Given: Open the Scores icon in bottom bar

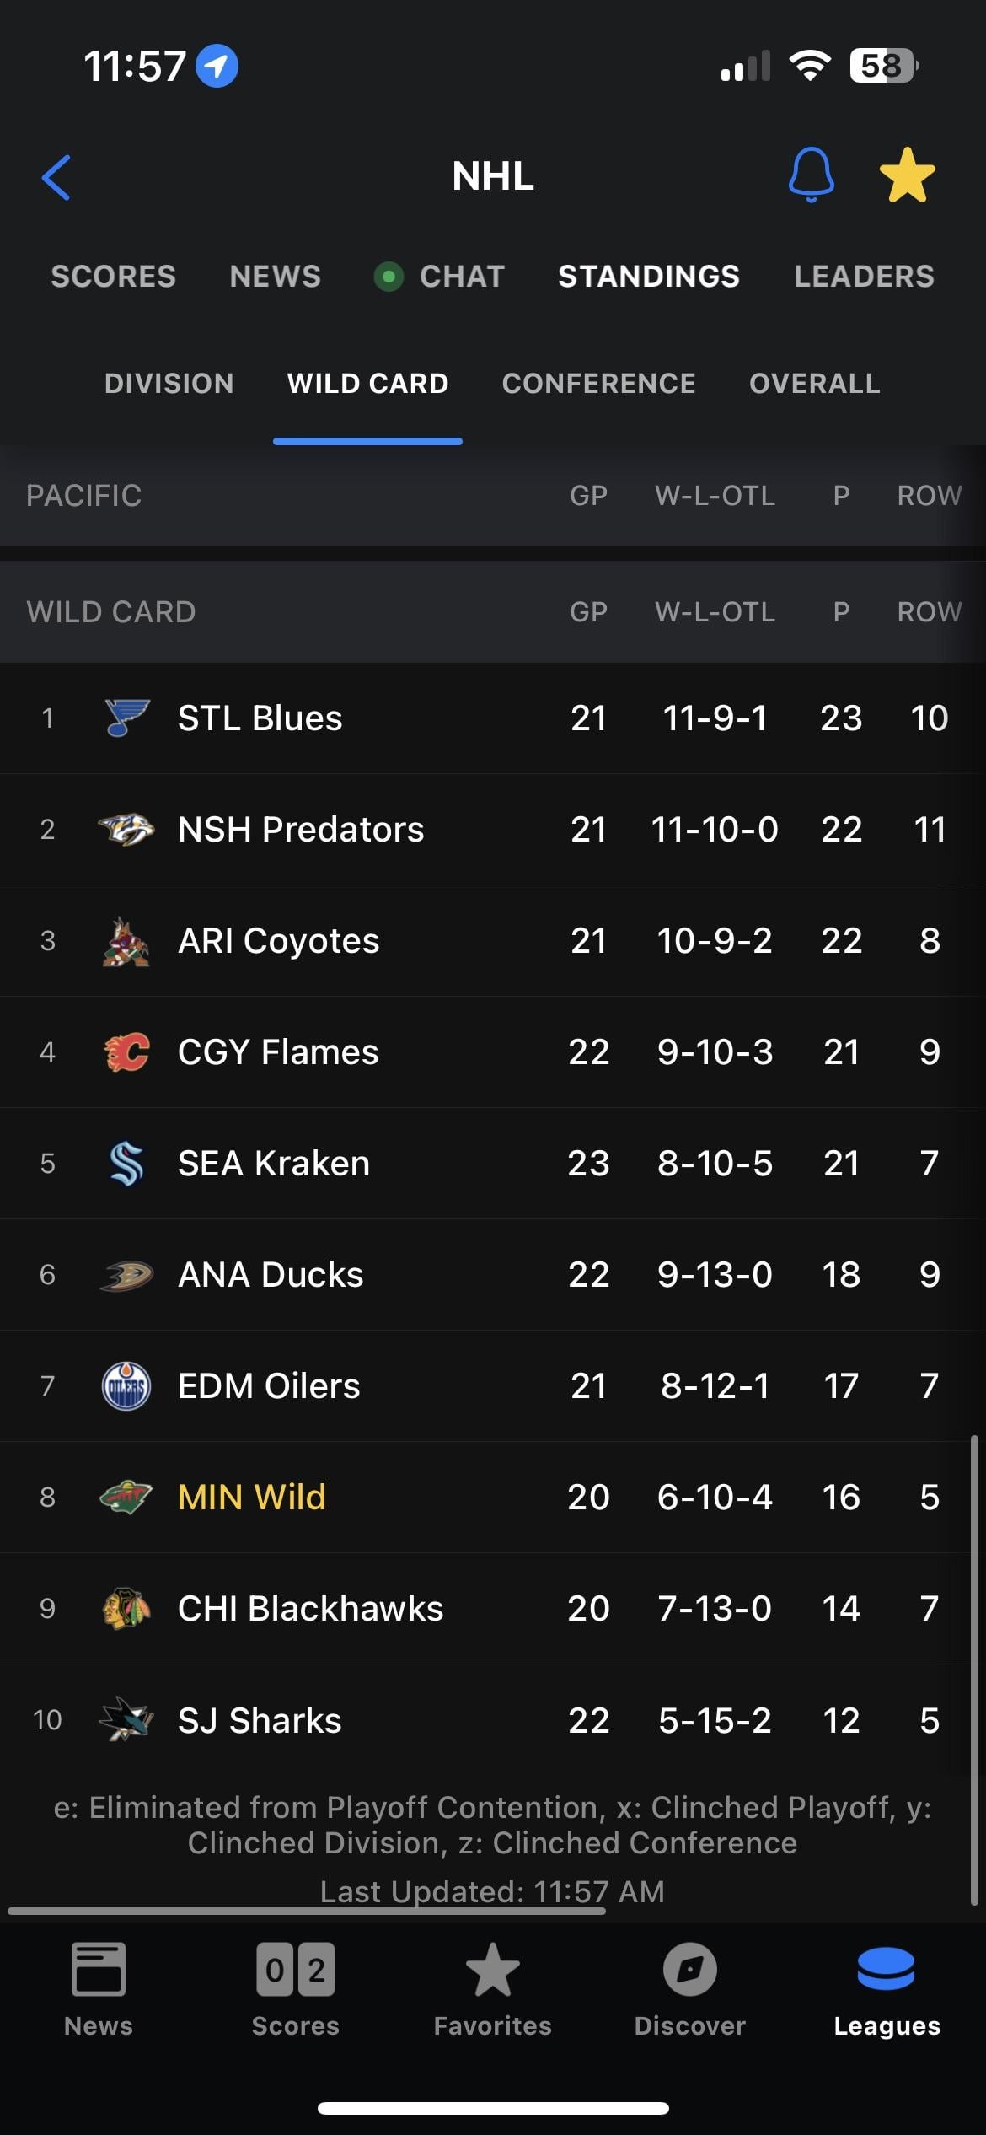Looking at the screenshot, I should point(296,1970).
